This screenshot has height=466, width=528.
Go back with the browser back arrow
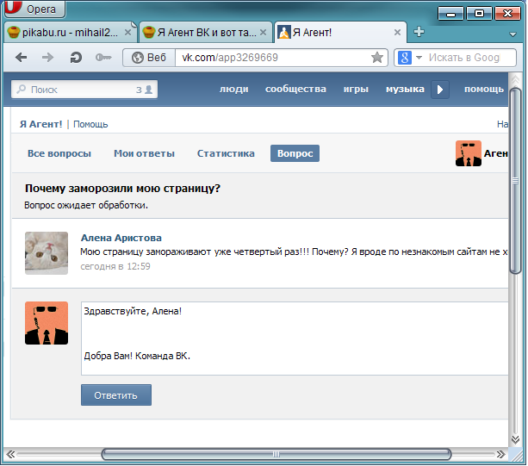pos(22,58)
